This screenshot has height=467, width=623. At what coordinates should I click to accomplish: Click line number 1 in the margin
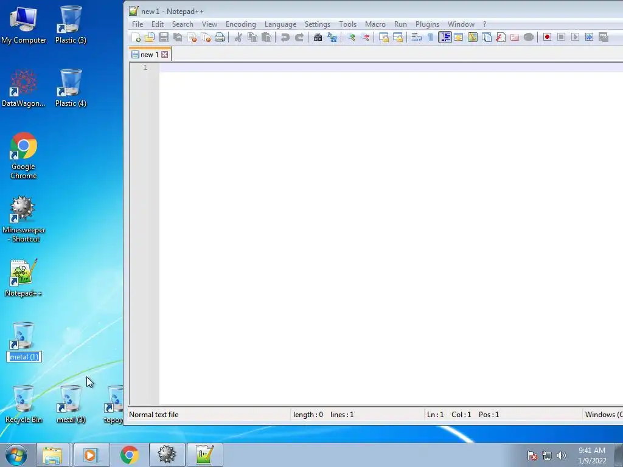point(145,67)
